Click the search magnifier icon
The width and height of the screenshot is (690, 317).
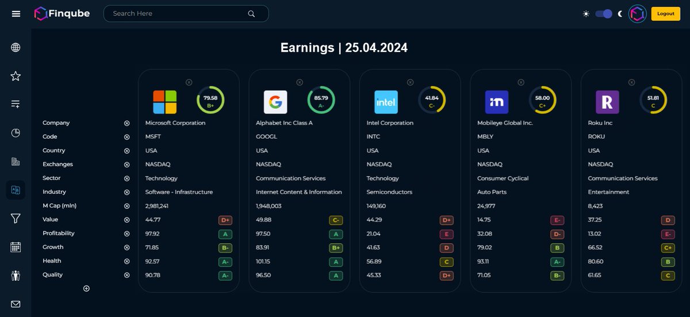point(251,13)
